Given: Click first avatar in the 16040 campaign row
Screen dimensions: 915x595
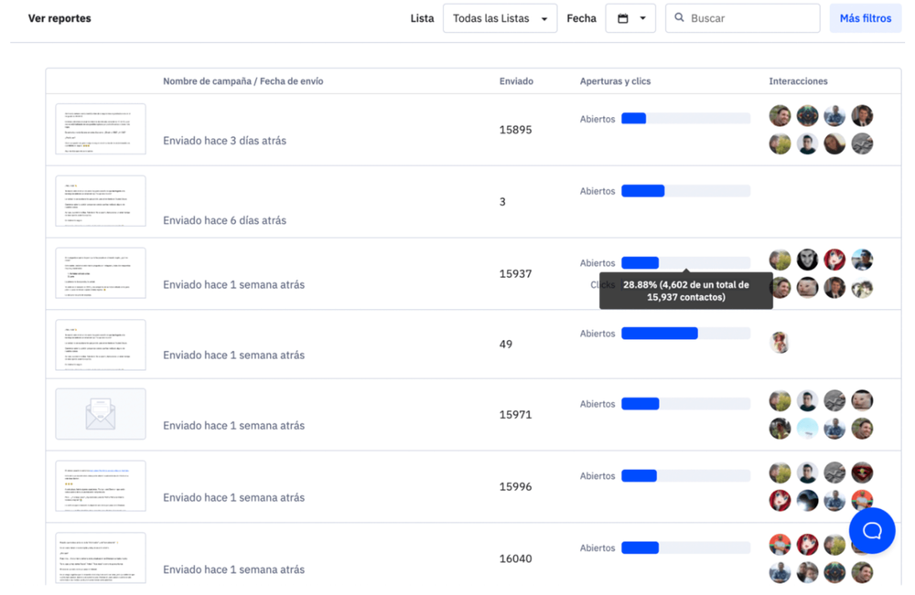Looking at the screenshot, I should point(780,545).
